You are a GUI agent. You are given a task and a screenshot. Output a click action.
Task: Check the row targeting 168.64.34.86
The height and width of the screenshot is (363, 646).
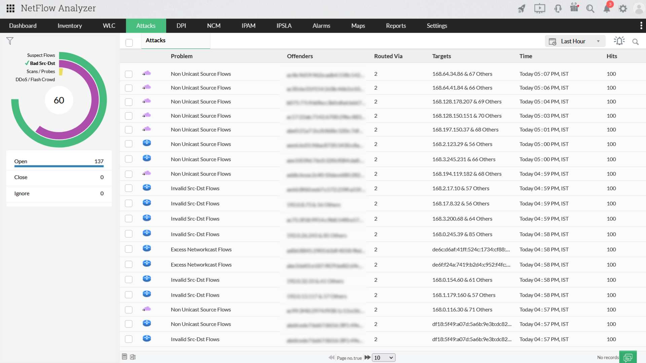point(129,74)
